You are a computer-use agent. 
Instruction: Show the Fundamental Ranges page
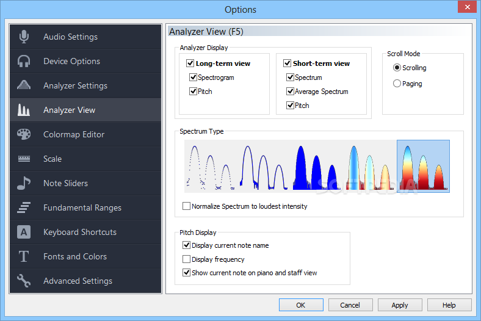[x=85, y=207]
